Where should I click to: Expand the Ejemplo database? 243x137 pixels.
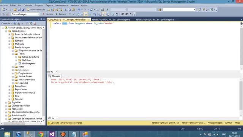pyautogui.click(x=9, y=41)
